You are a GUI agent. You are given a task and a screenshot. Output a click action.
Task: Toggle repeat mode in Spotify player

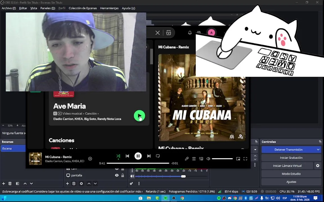pyautogui.click(x=158, y=156)
